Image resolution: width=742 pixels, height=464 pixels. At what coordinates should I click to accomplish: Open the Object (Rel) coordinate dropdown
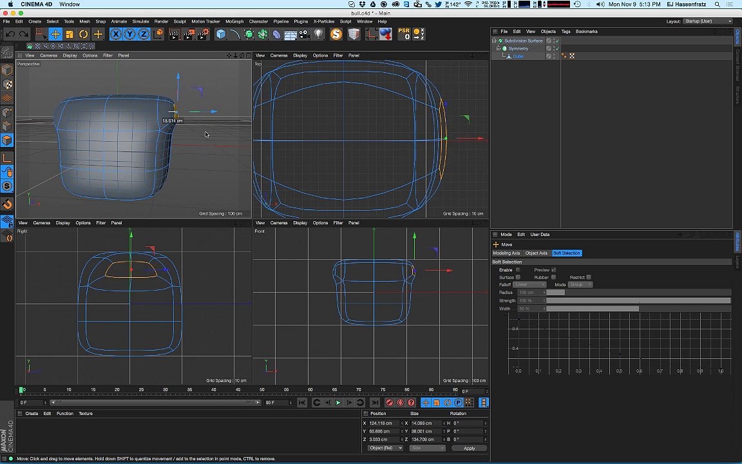(385, 448)
